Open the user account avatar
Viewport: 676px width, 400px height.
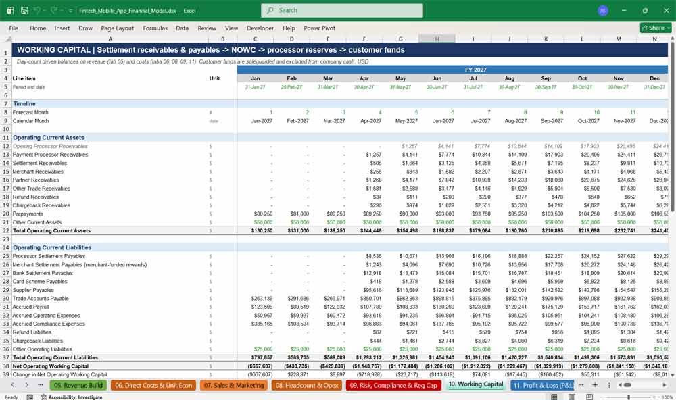point(603,10)
